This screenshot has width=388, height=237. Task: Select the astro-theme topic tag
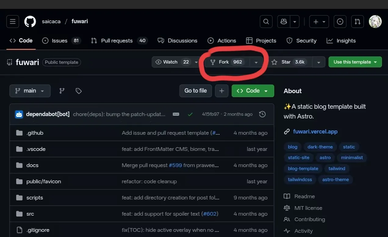point(336,180)
